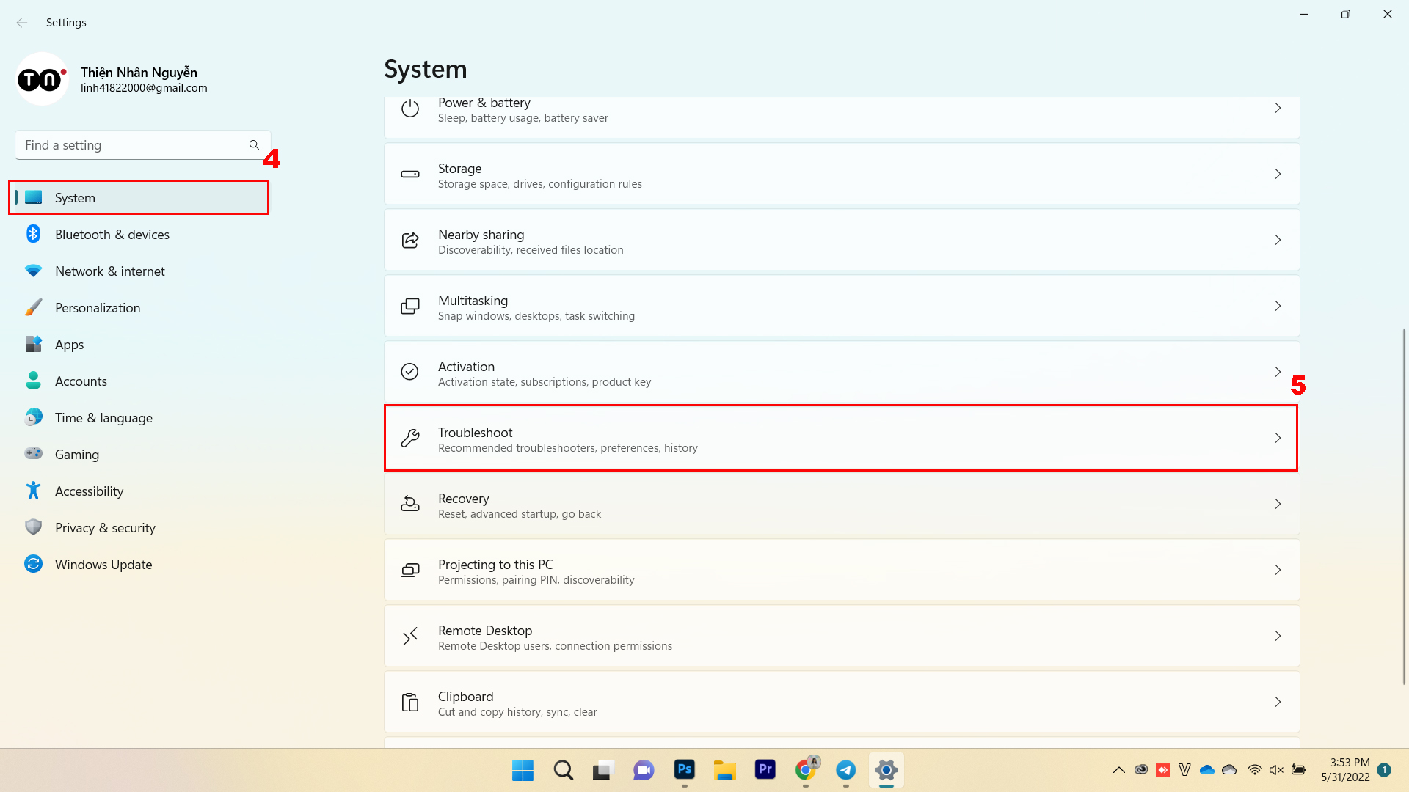Screen dimensions: 1409x792
Task: Click the Gaming controller icon
Action: (33, 453)
